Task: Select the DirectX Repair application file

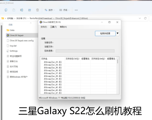Action: (22, 35)
